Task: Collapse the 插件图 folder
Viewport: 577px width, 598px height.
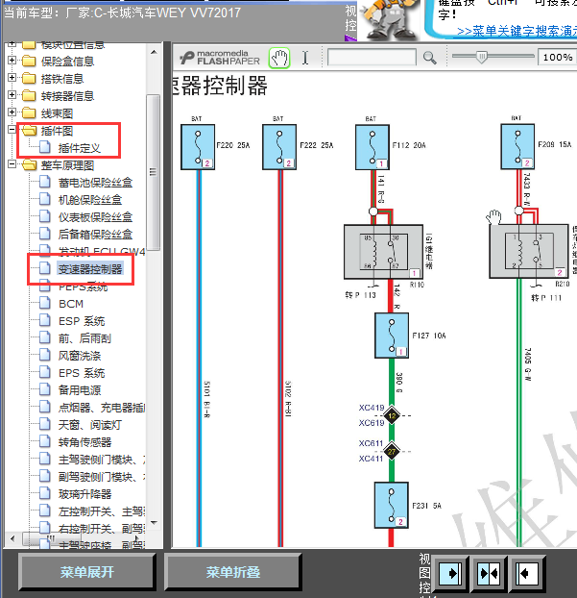Action: tap(12, 130)
